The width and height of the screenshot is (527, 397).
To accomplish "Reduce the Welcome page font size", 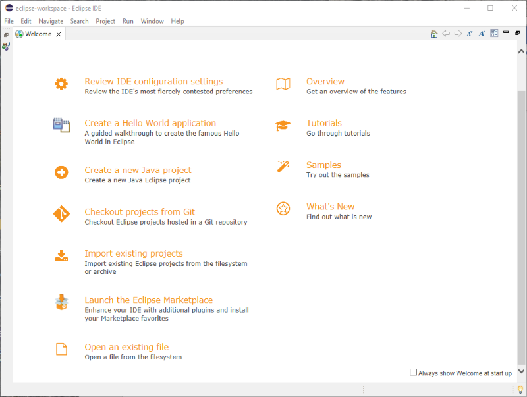I will [x=470, y=34].
